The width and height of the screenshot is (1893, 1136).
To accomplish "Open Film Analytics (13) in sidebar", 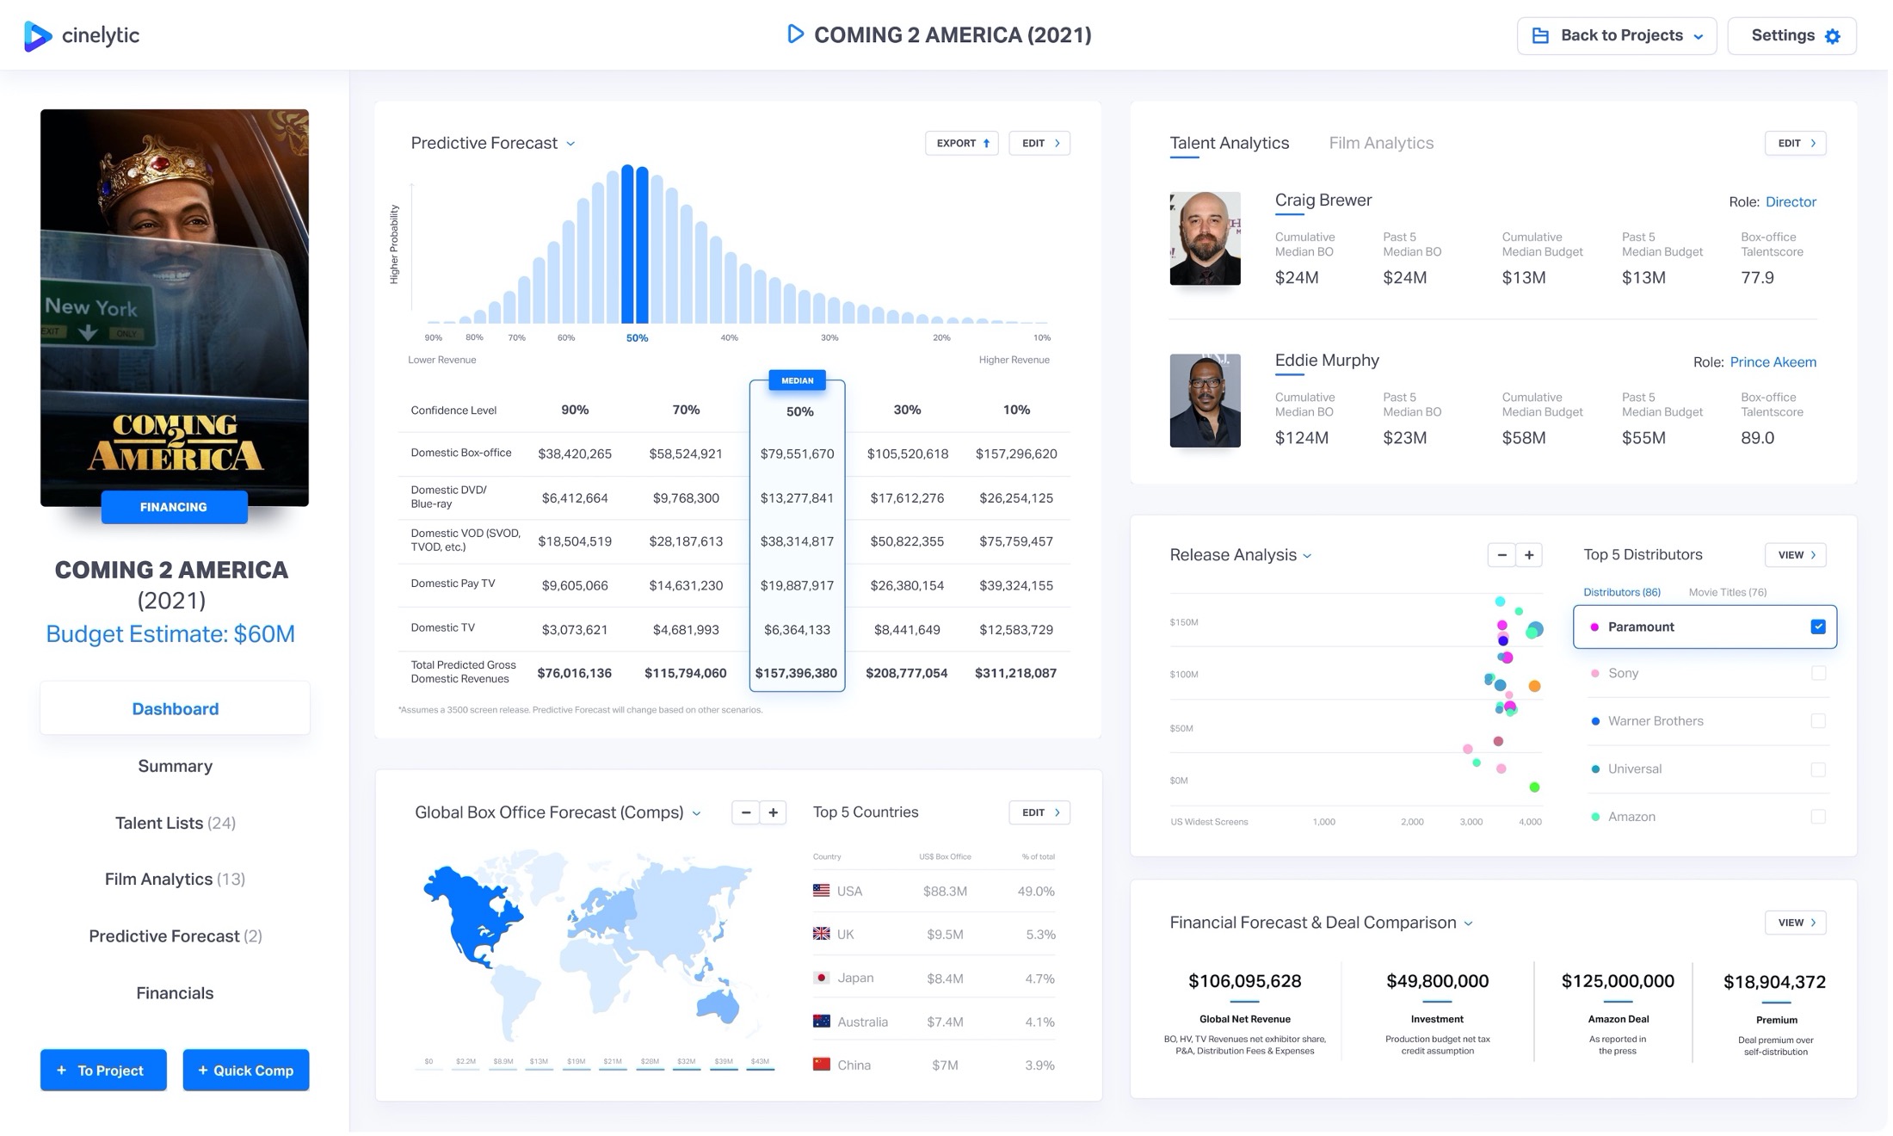I will pyautogui.click(x=175, y=879).
